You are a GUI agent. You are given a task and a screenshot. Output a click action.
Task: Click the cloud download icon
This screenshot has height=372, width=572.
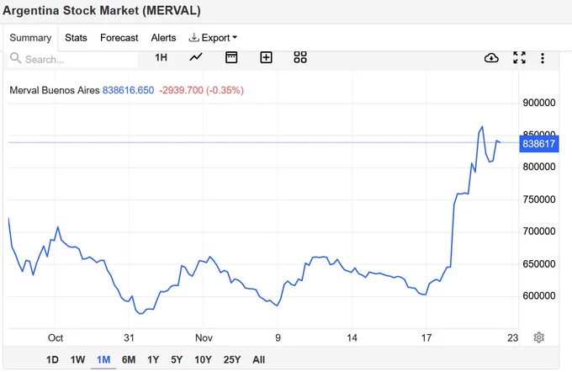(x=491, y=58)
